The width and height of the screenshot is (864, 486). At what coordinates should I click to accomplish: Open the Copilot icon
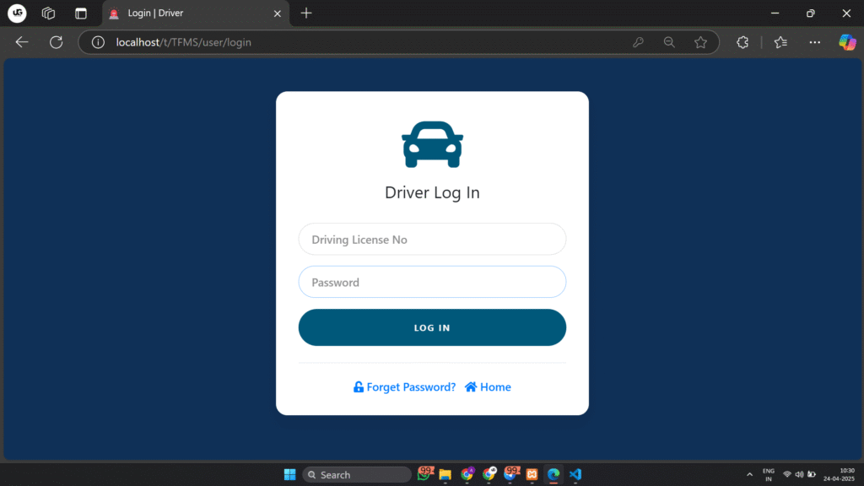[x=847, y=42]
